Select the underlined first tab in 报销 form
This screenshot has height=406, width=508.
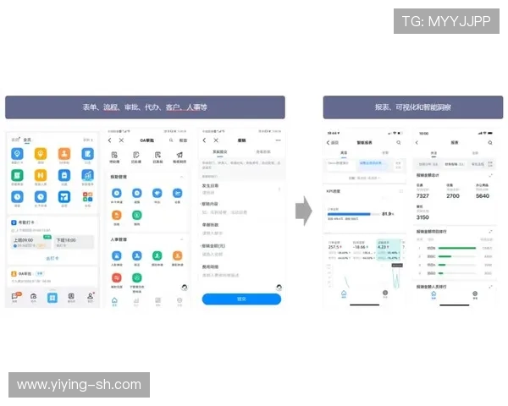[220, 152]
